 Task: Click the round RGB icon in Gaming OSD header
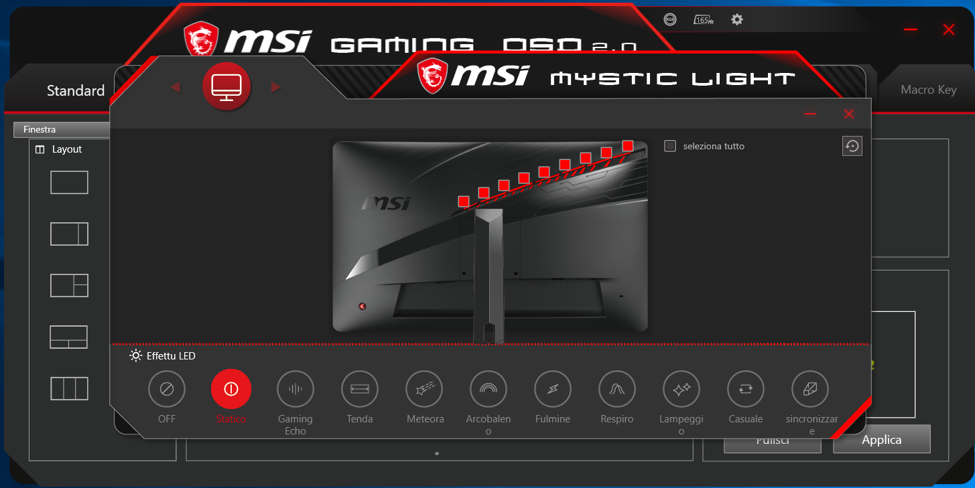click(x=670, y=19)
